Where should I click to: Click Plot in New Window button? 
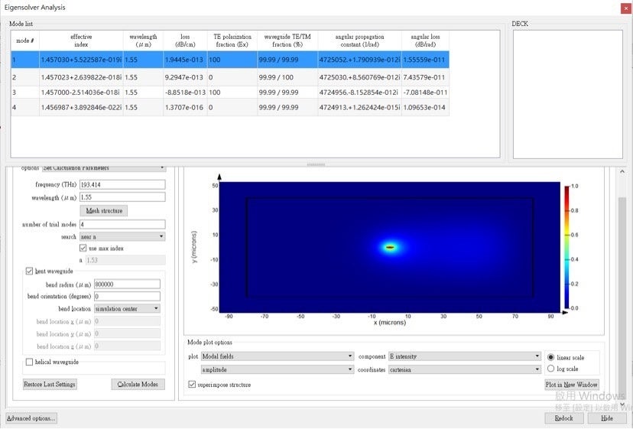571,385
